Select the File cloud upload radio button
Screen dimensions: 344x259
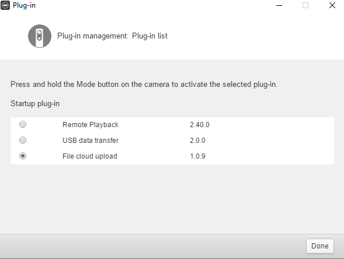[23, 156]
